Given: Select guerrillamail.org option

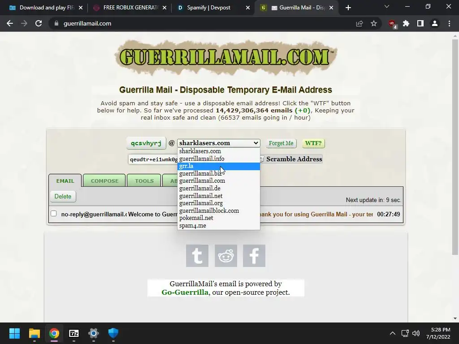Looking at the screenshot, I should (x=218, y=203).
